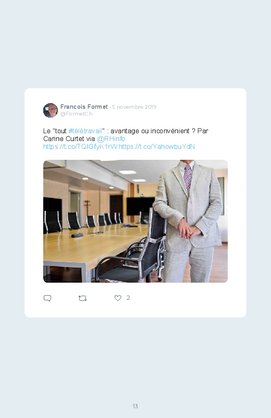Click the man in grey suit
Viewport: 271px width, 418px height.
tap(190, 221)
